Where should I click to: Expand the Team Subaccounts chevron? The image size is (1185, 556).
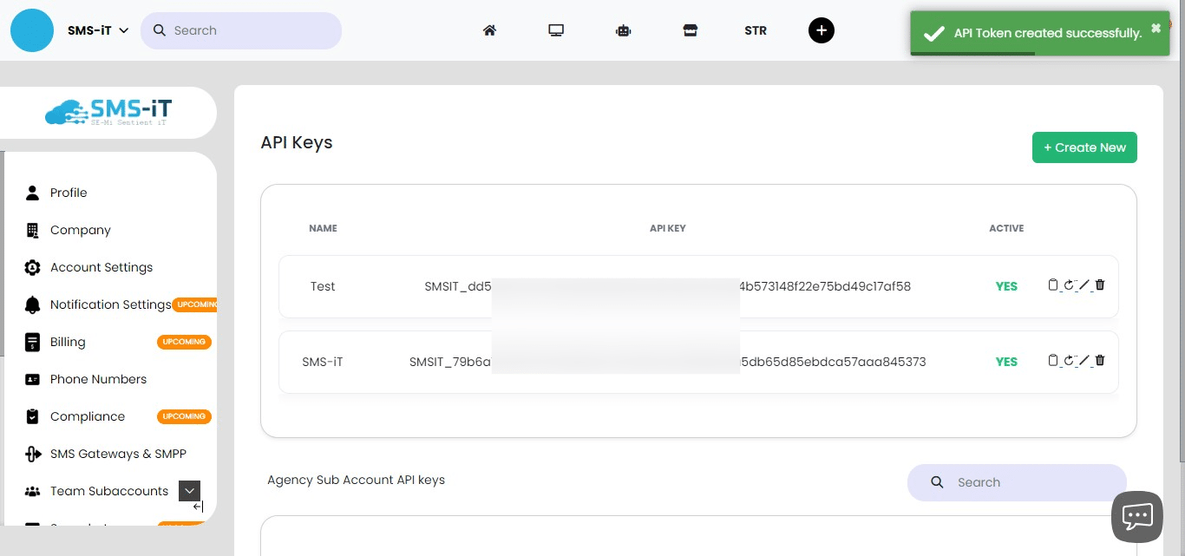(189, 490)
